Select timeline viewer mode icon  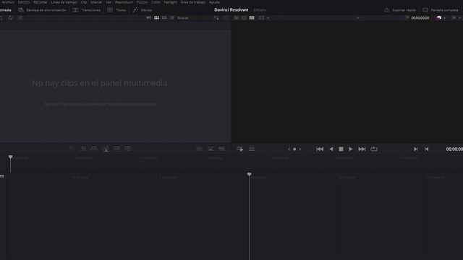point(252,18)
